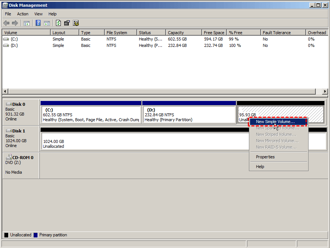Click the drive icon for volume (C:)
Viewport: 330px width, 248px height.
[6, 39]
